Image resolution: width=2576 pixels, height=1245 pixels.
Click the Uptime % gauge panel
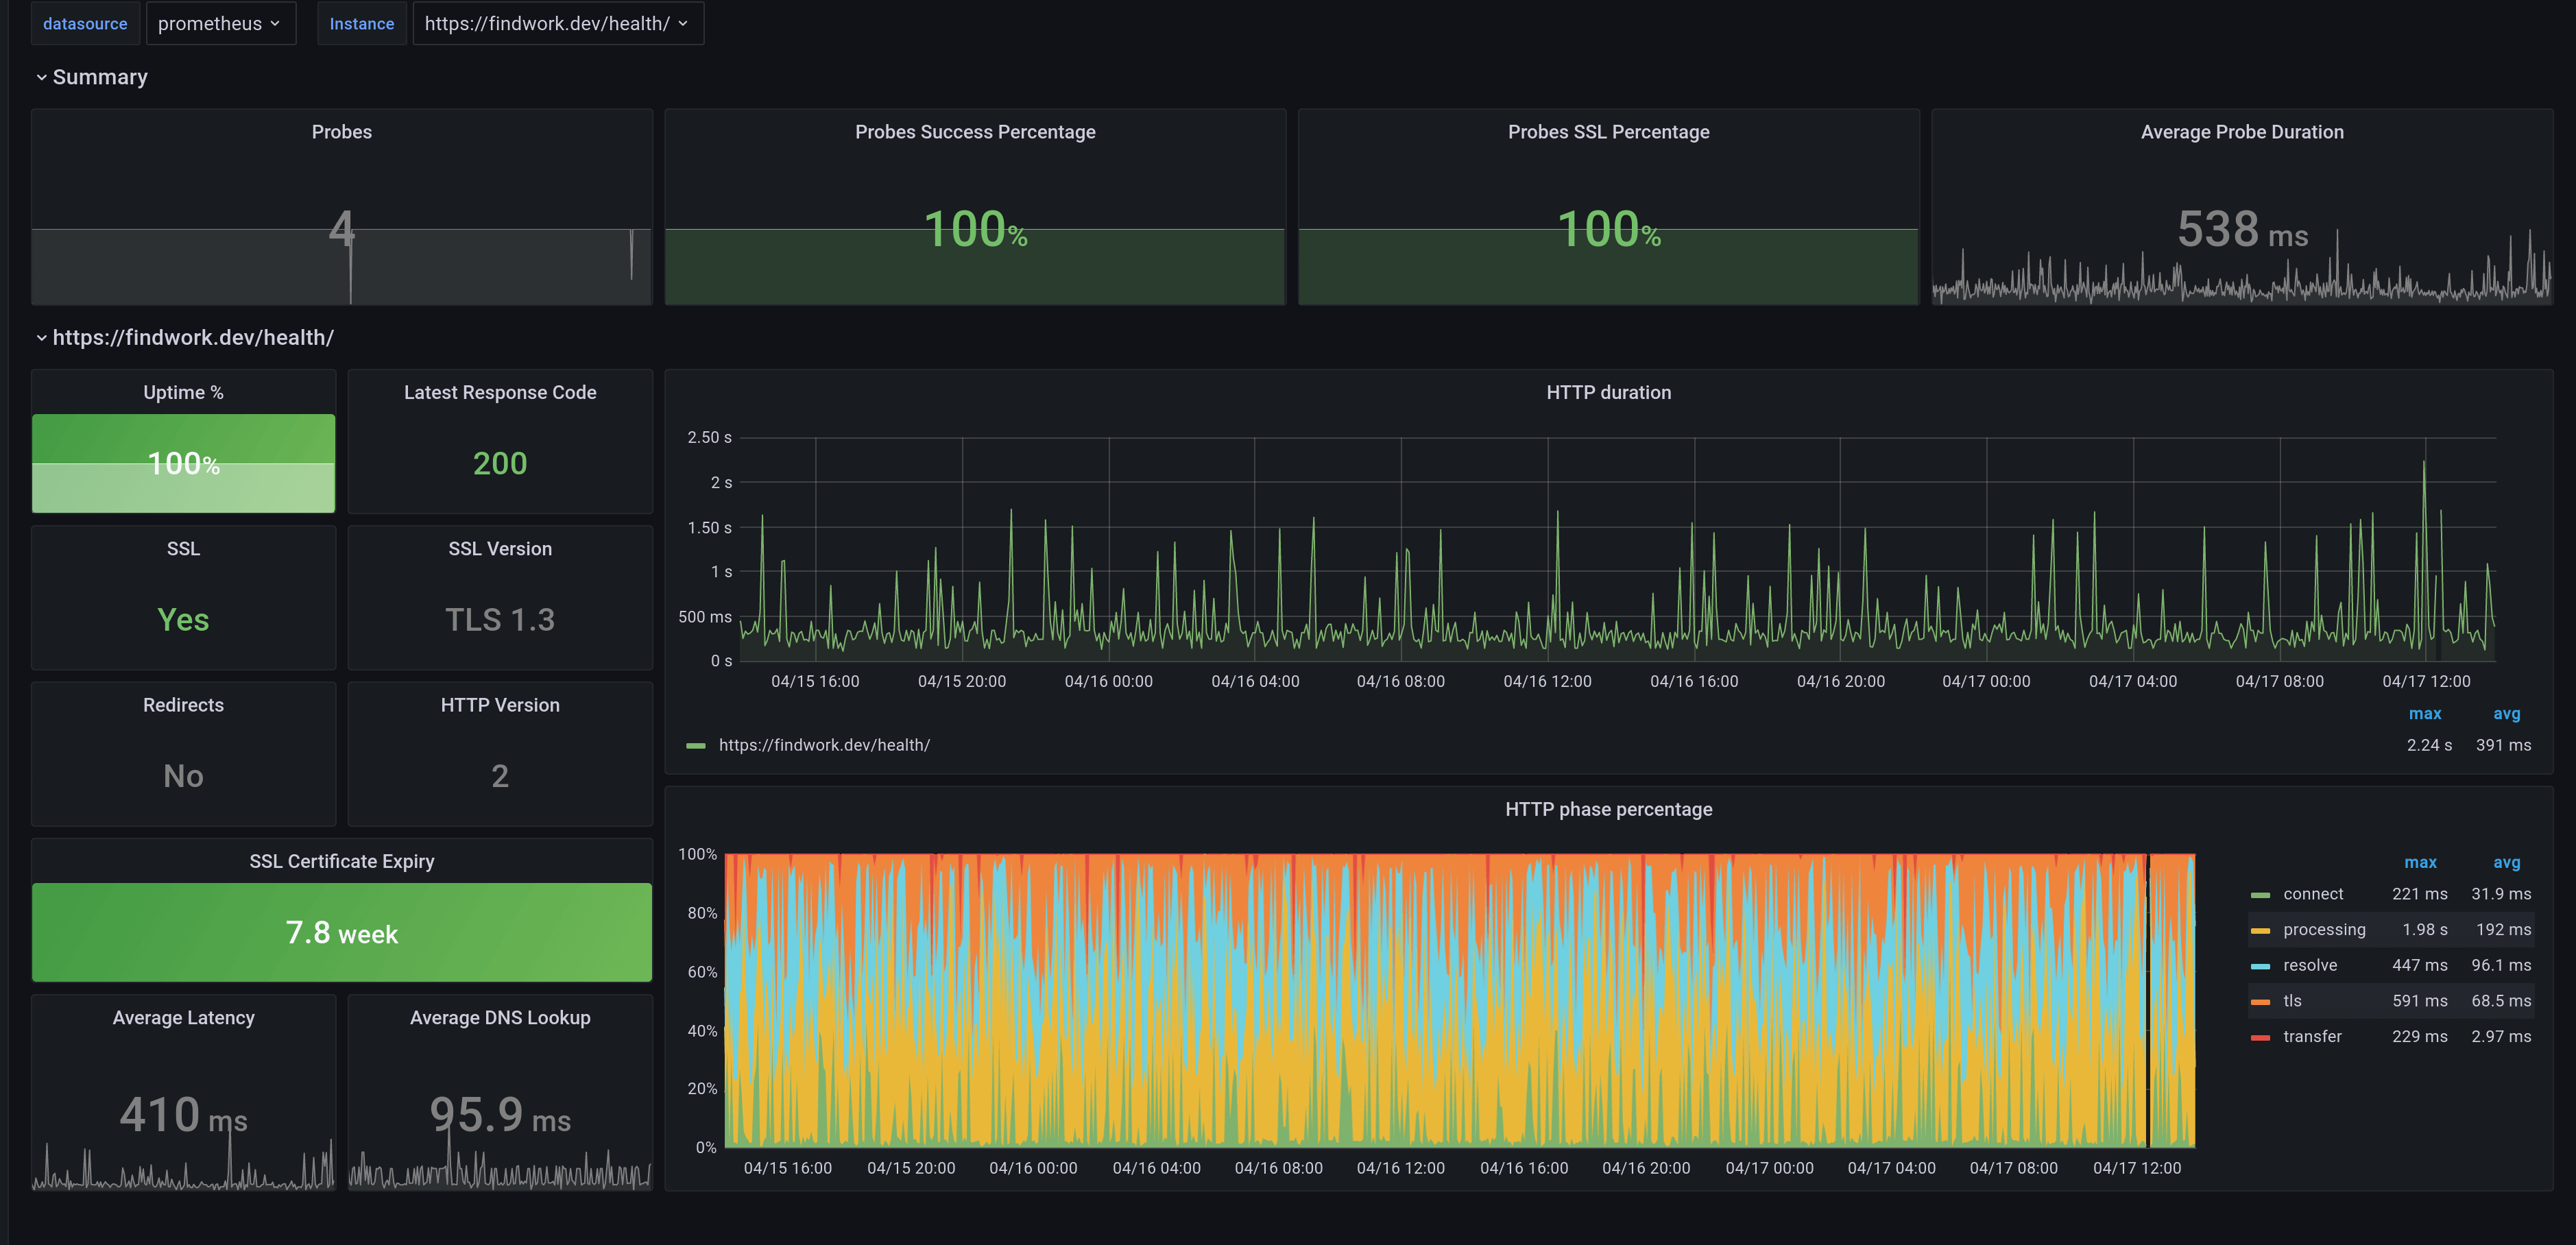183,463
